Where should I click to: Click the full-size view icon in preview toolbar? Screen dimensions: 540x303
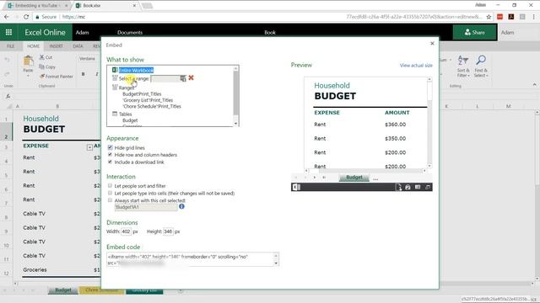click(428, 187)
